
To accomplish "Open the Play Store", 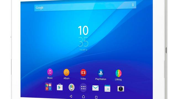I will [x=60, y=87].
